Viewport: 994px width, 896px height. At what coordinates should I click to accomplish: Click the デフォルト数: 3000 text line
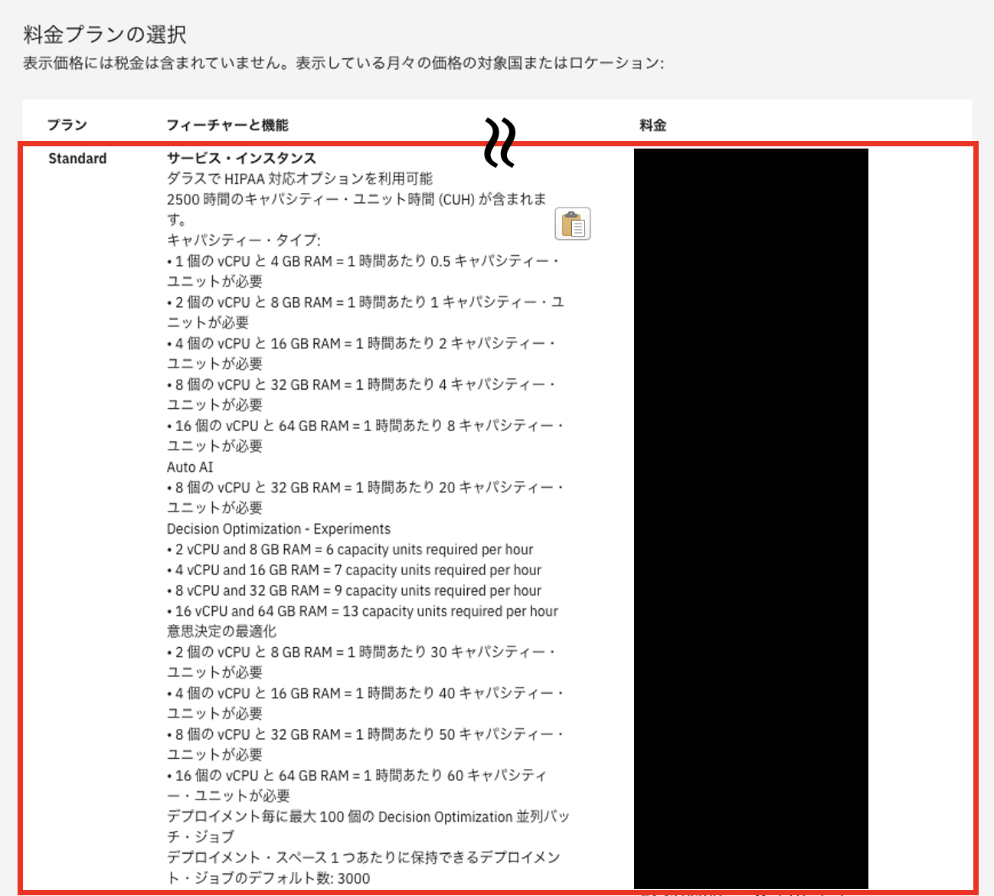[x=268, y=878]
